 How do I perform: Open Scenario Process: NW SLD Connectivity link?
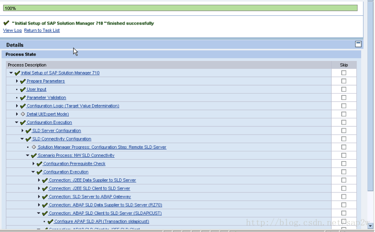[76, 155]
